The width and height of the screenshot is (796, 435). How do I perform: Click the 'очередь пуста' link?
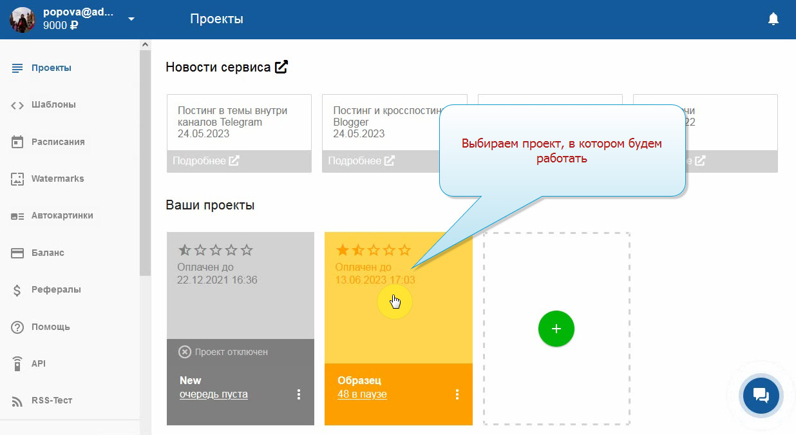point(213,394)
